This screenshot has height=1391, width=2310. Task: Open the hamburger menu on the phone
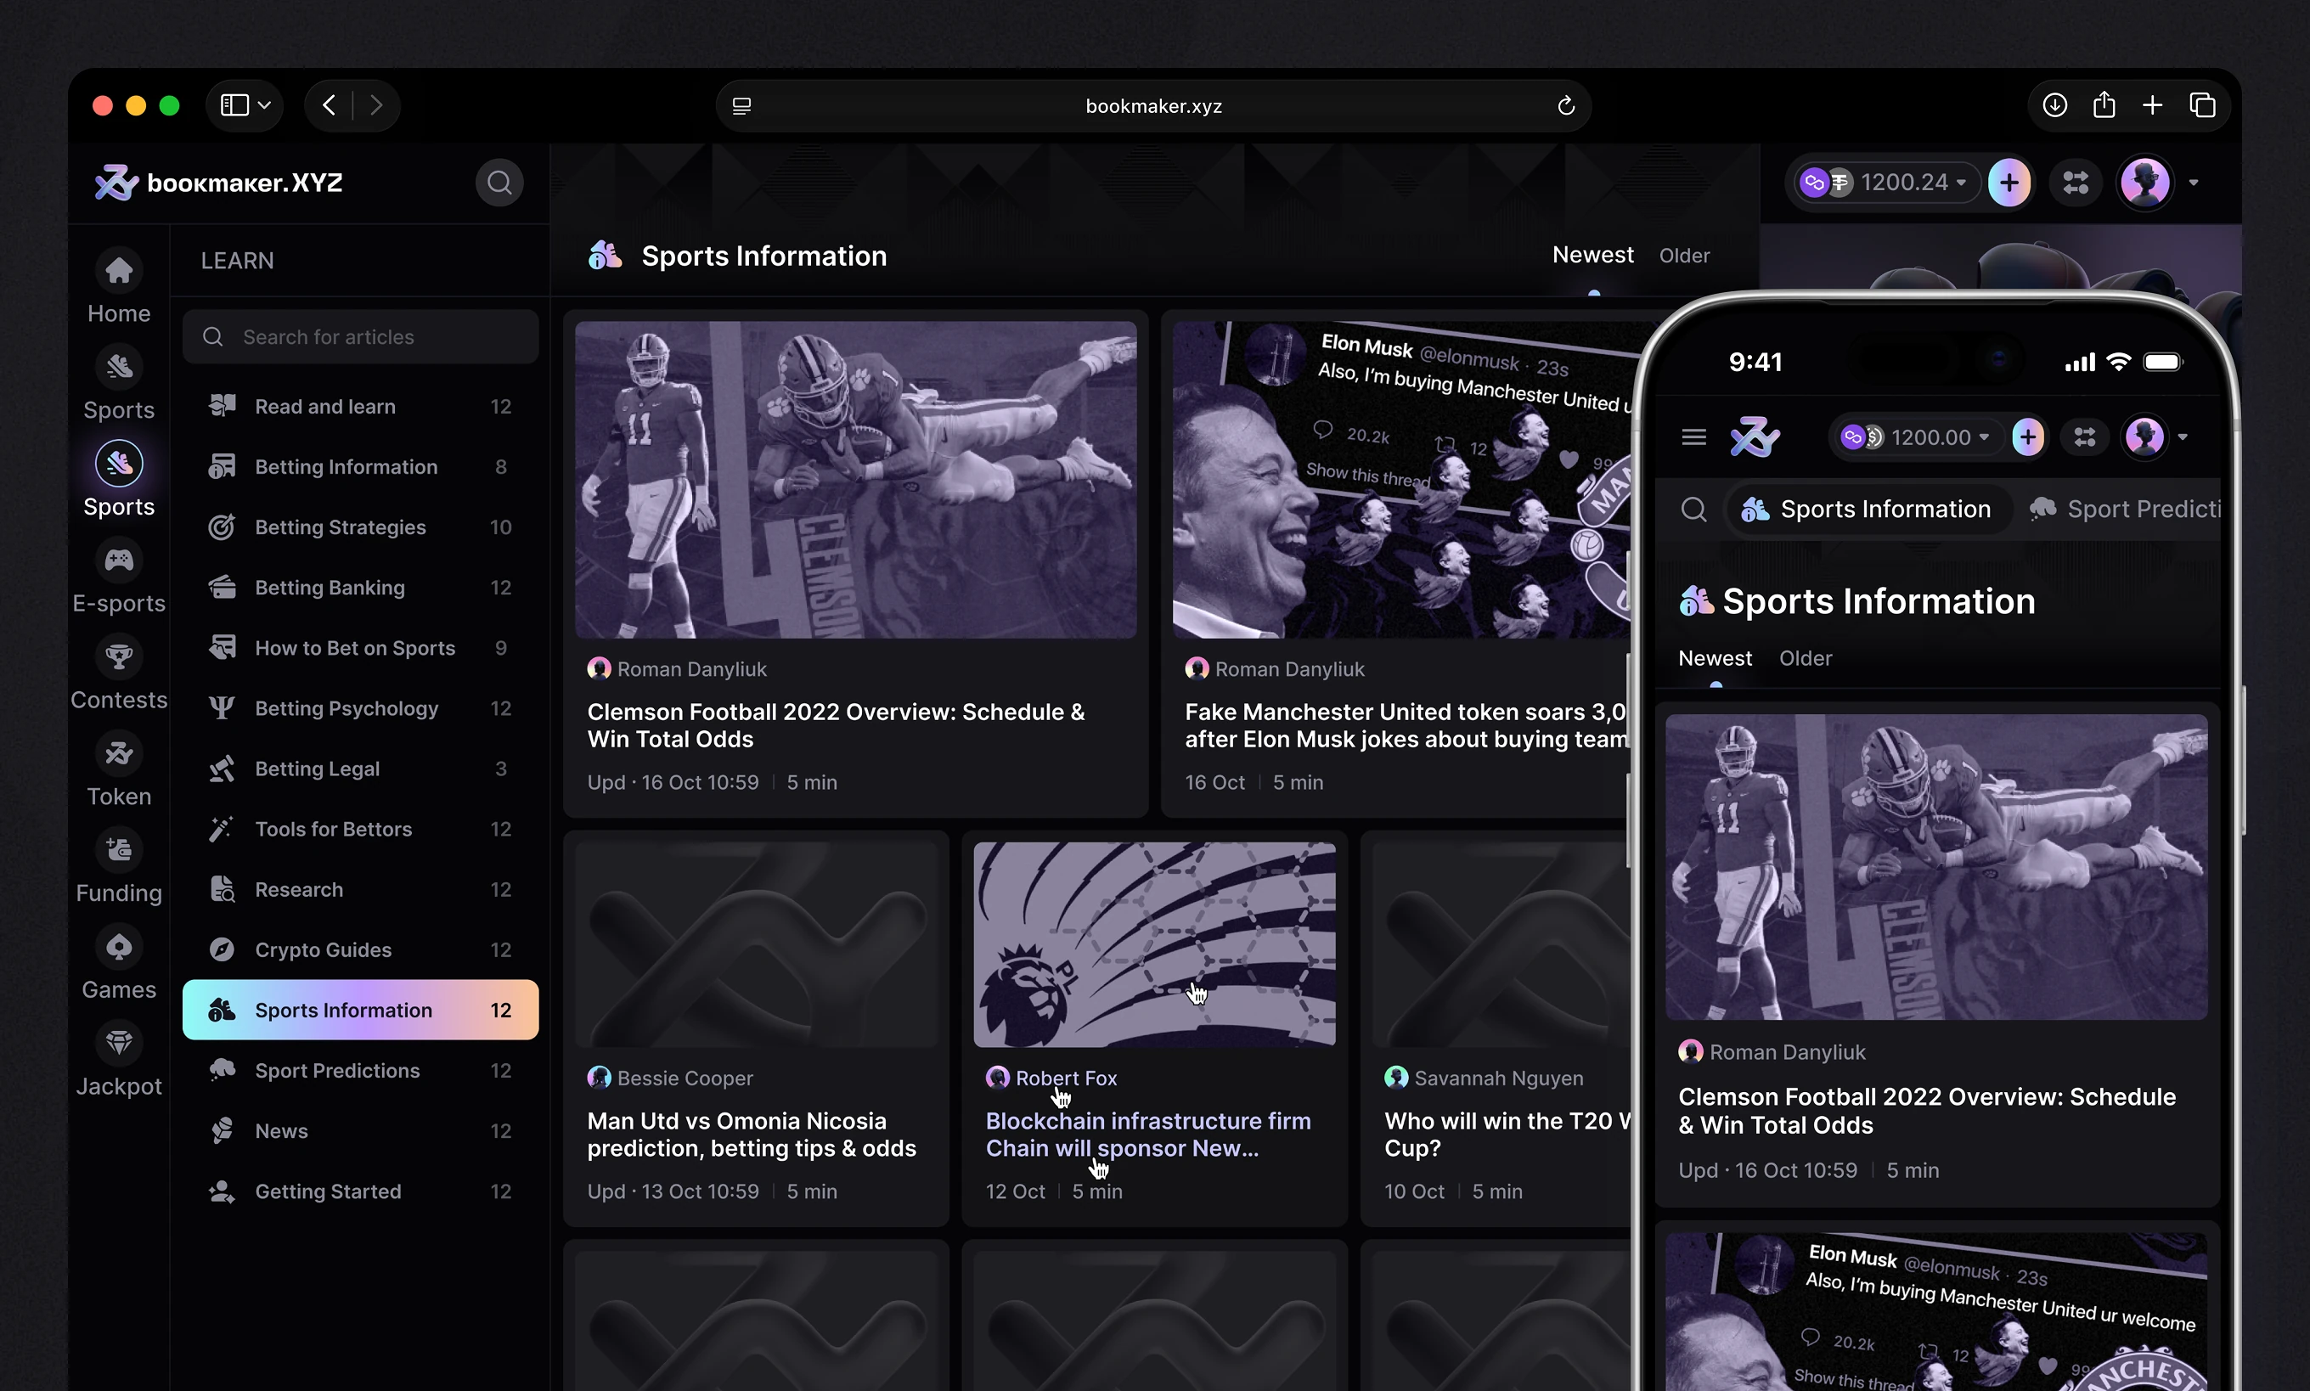click(x=1693, y=436)
